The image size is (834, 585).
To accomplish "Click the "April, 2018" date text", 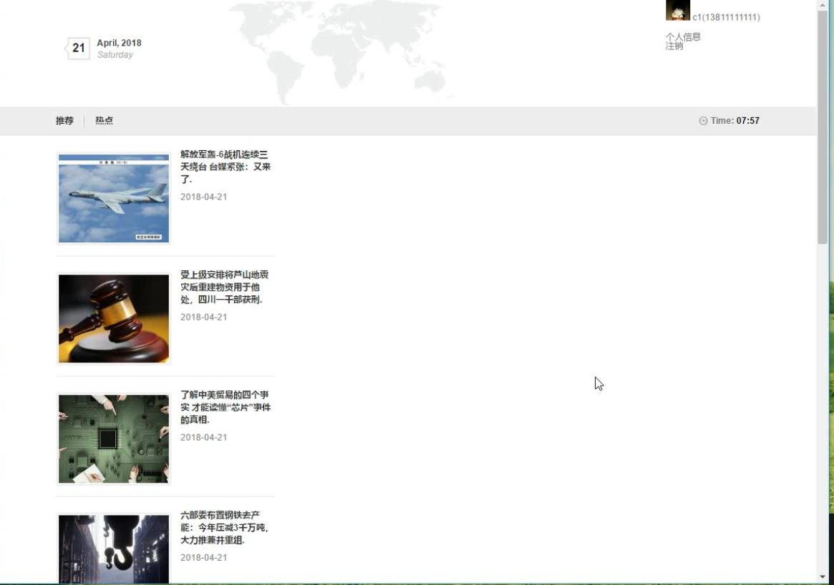I will coord(119,43).
